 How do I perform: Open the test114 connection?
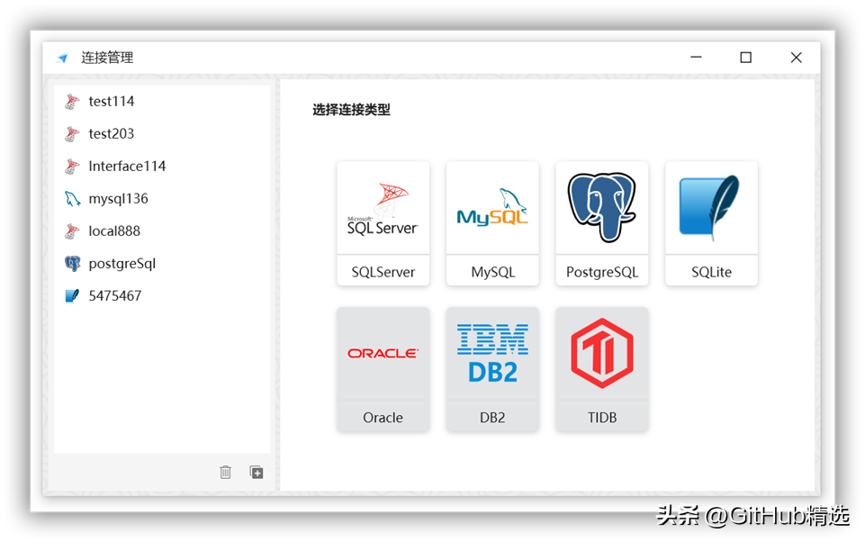pos(162,102)
